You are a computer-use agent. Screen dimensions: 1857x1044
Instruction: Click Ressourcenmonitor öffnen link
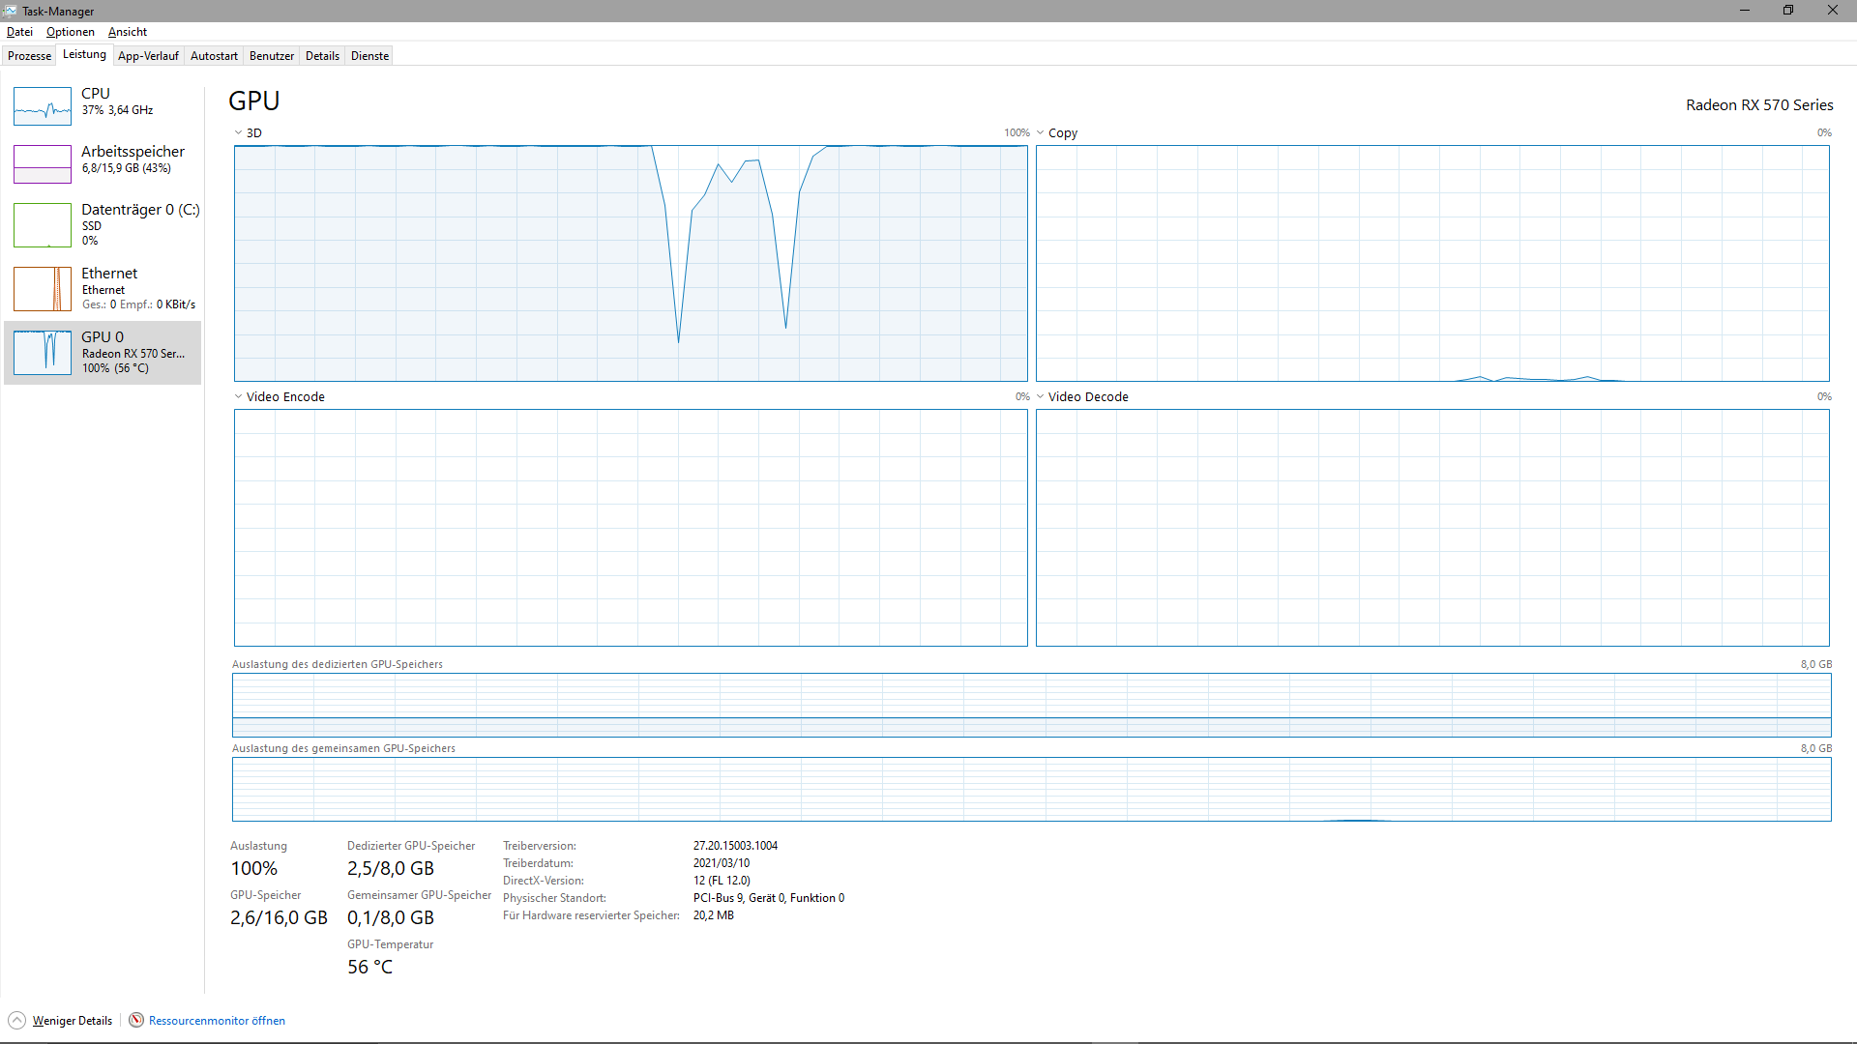click(217, 1021)
